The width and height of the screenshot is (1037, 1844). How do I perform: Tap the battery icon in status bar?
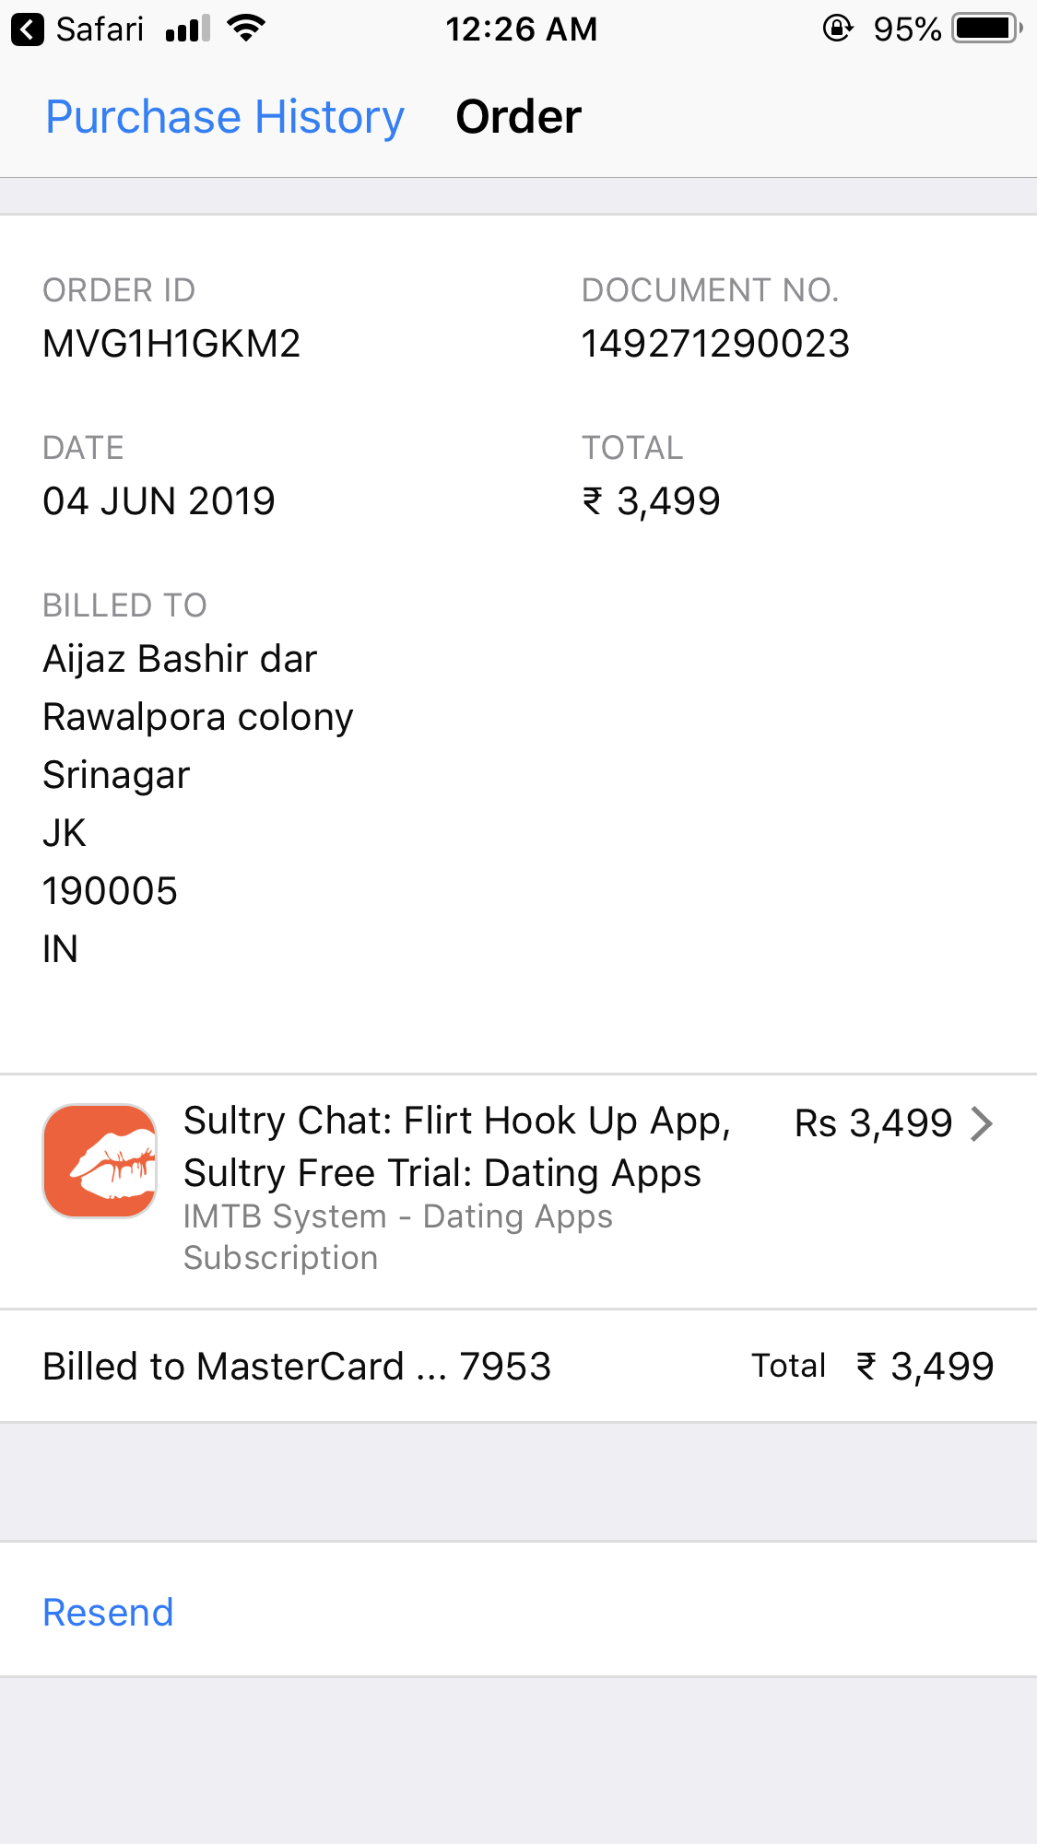pyautogui.click(x=987, y=29)
